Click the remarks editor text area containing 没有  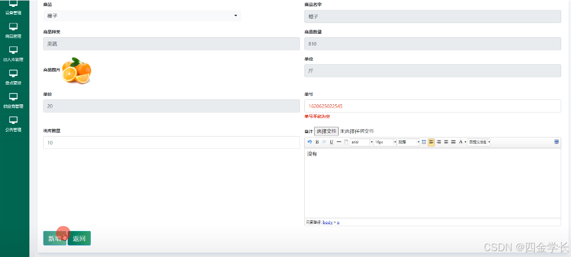pos(433,183)
